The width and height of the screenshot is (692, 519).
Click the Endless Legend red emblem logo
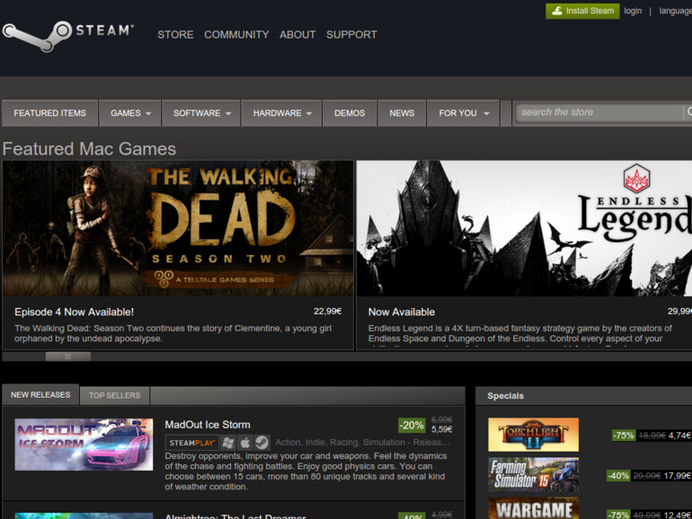636,178
